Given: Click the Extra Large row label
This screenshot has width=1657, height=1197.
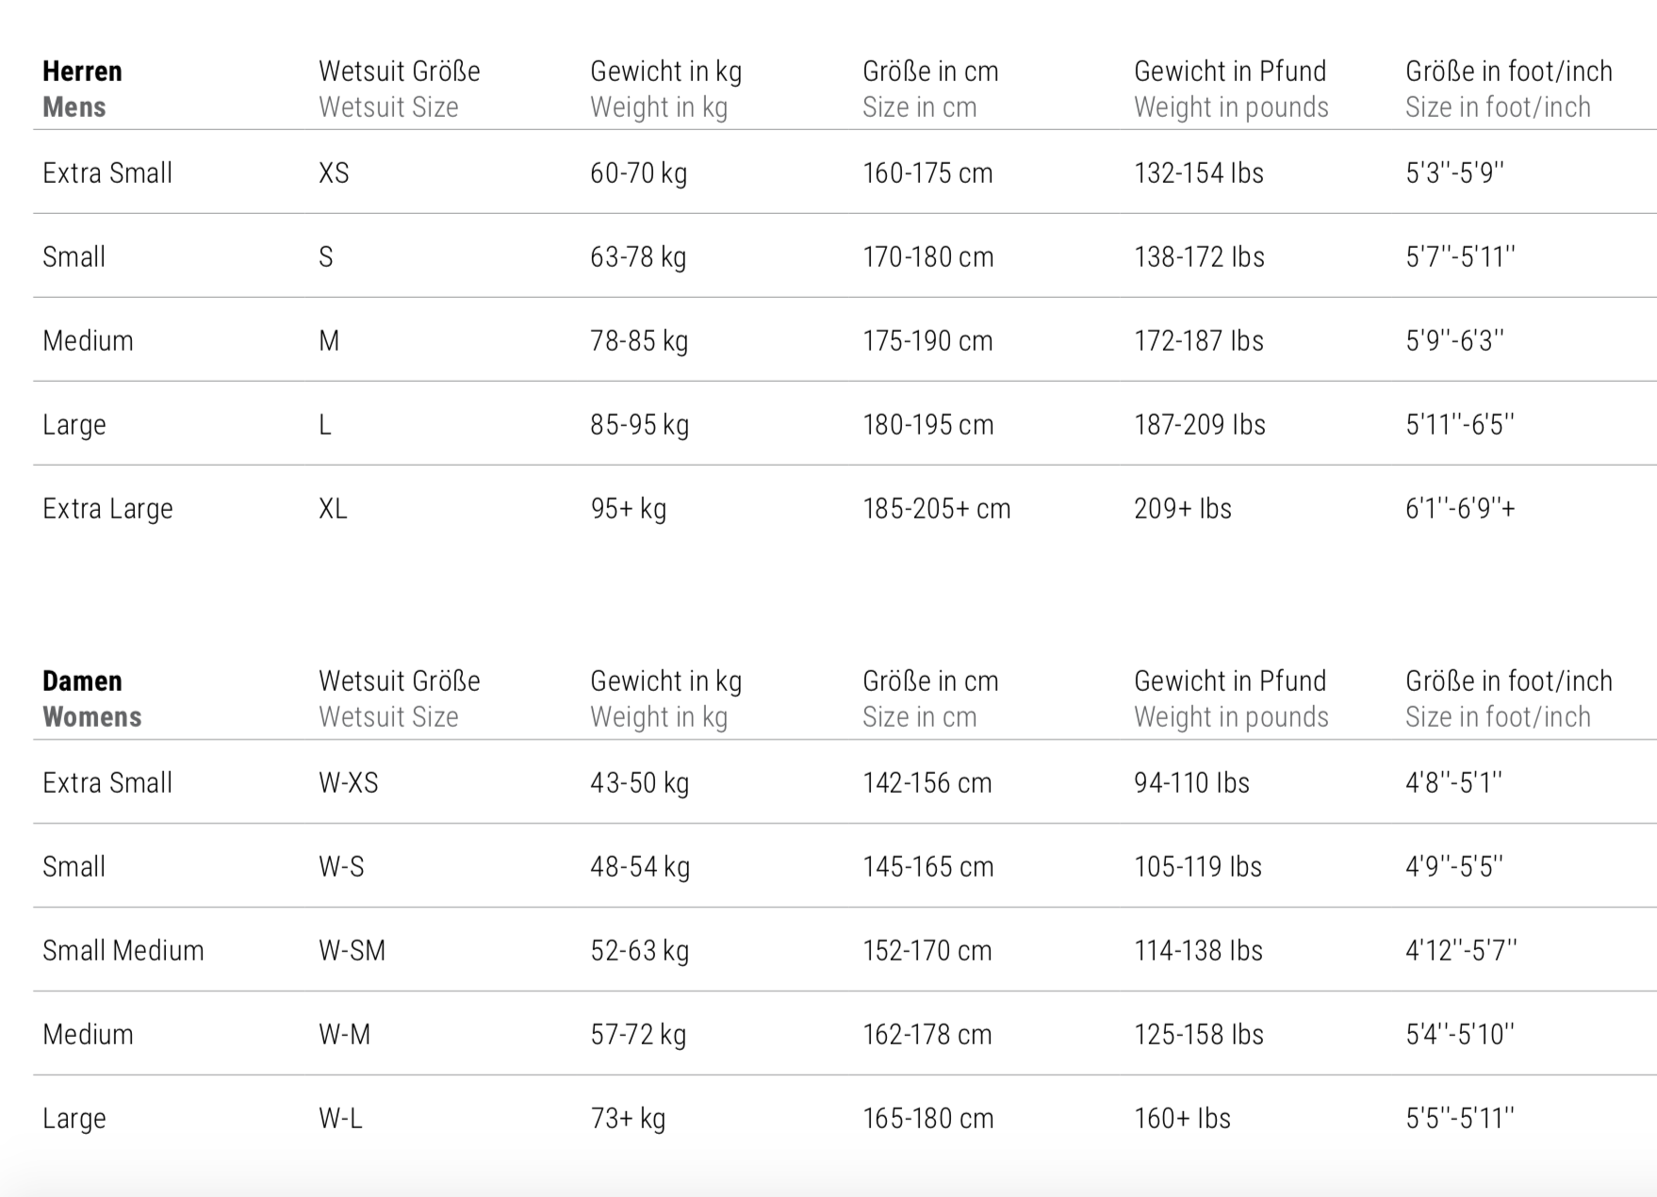Looking at the screenshot, I should point(107,509).
